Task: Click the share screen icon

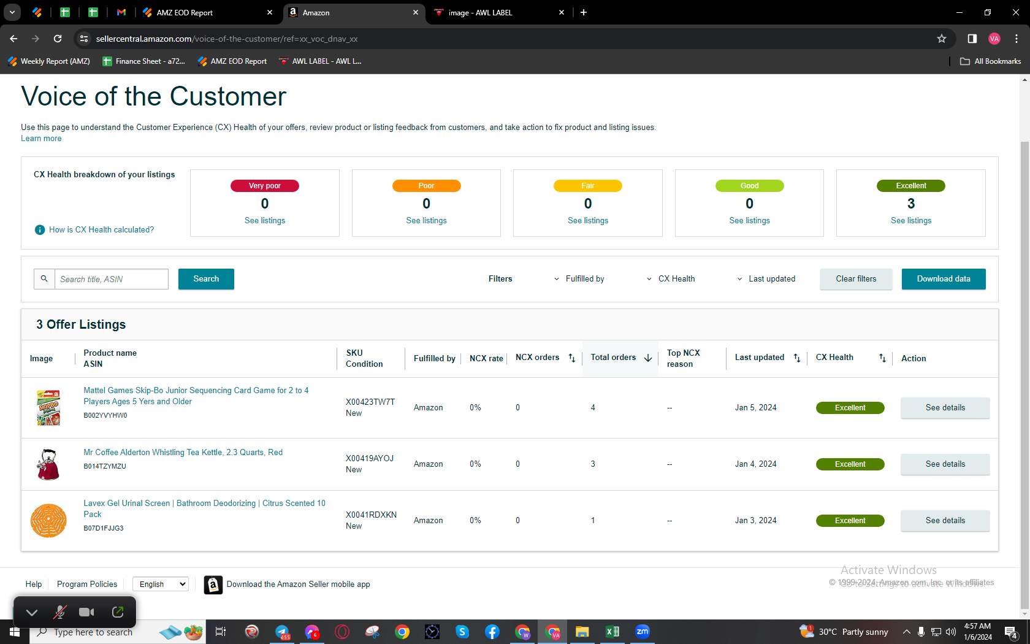Action: coord(118,612)
